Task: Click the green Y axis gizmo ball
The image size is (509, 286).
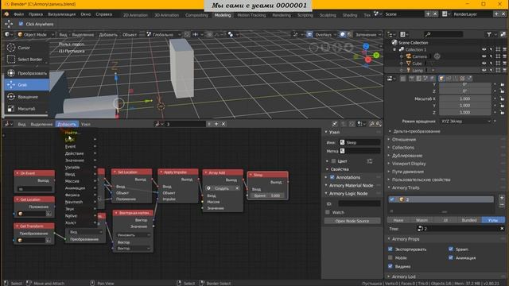Action: click(x=376, y=55)
